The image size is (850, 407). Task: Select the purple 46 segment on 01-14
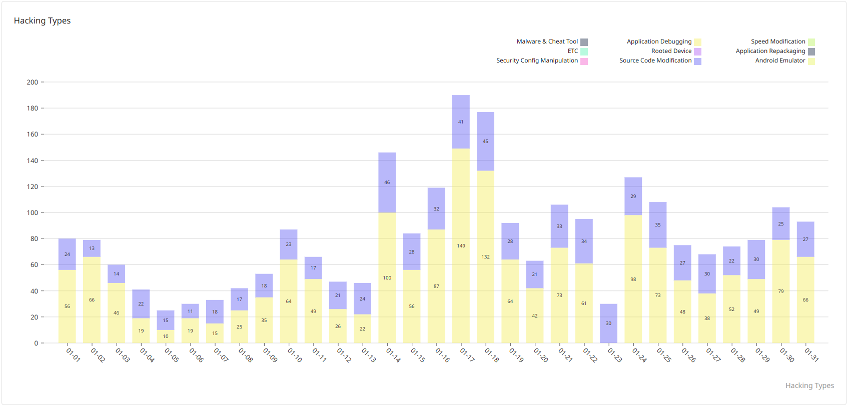[387, 182]
